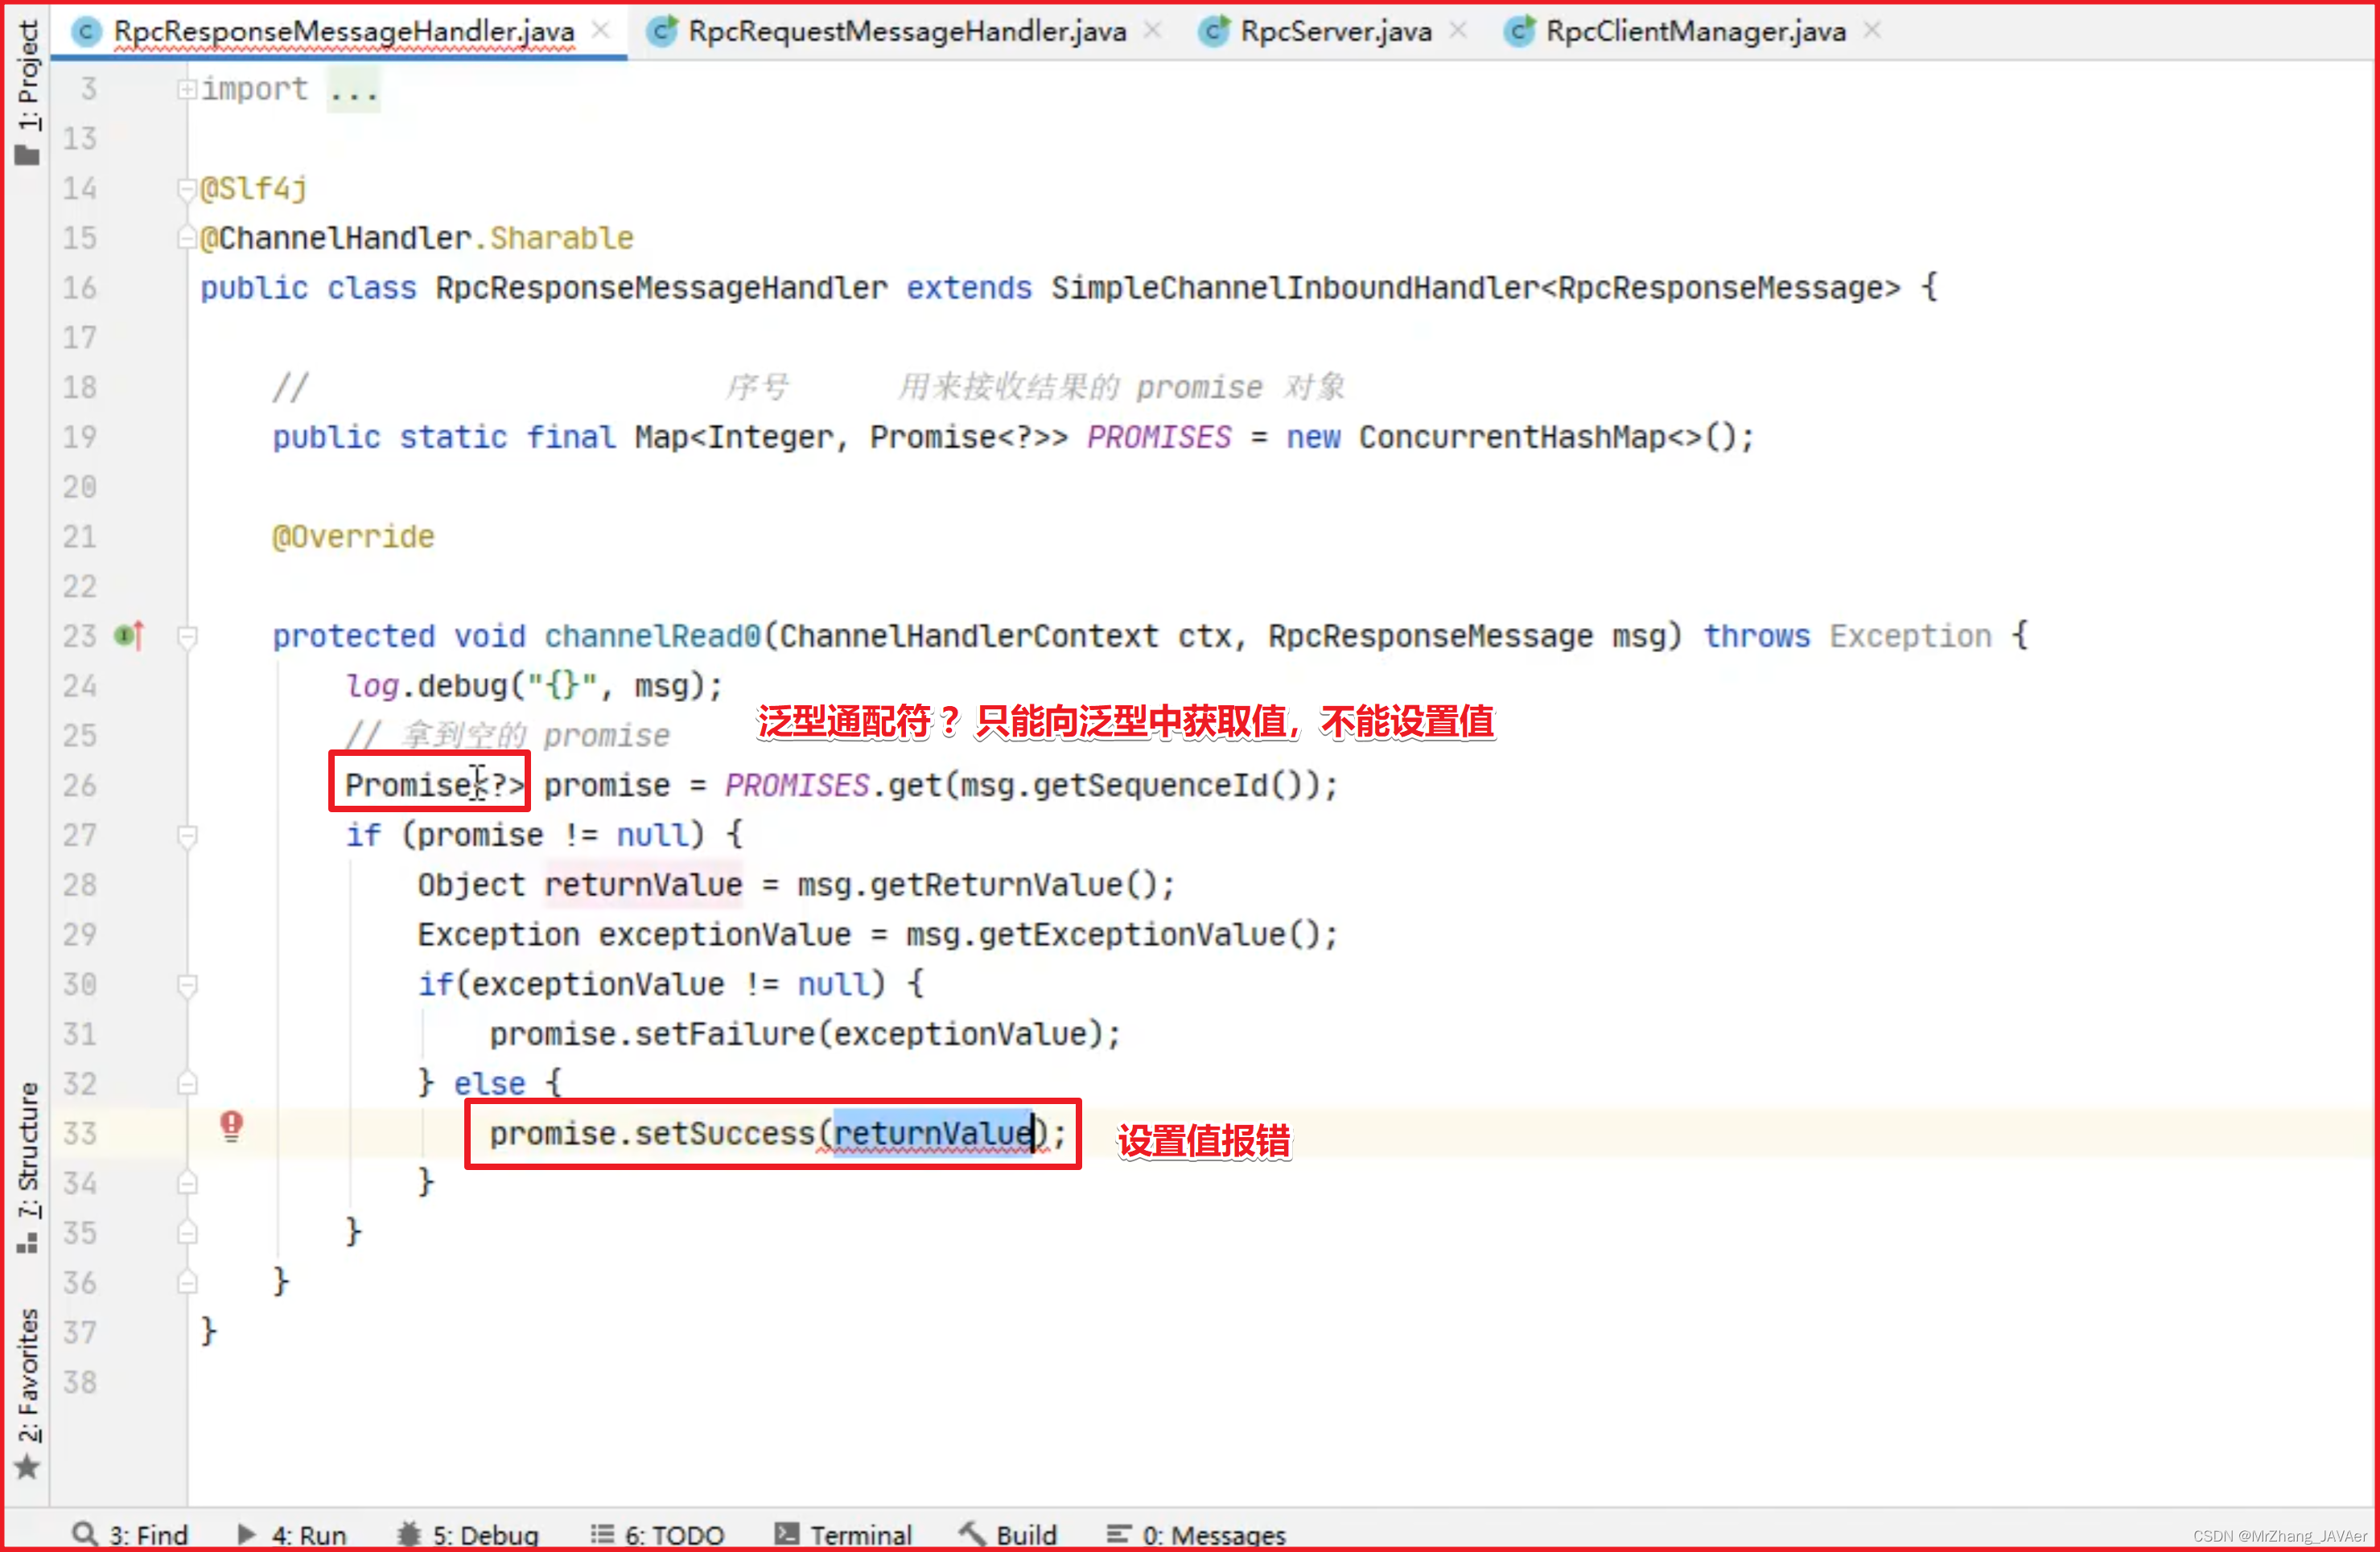2380x1552 pixels.
Task: Click the Sharable annotation text
Action: click(x=561, y=239)
